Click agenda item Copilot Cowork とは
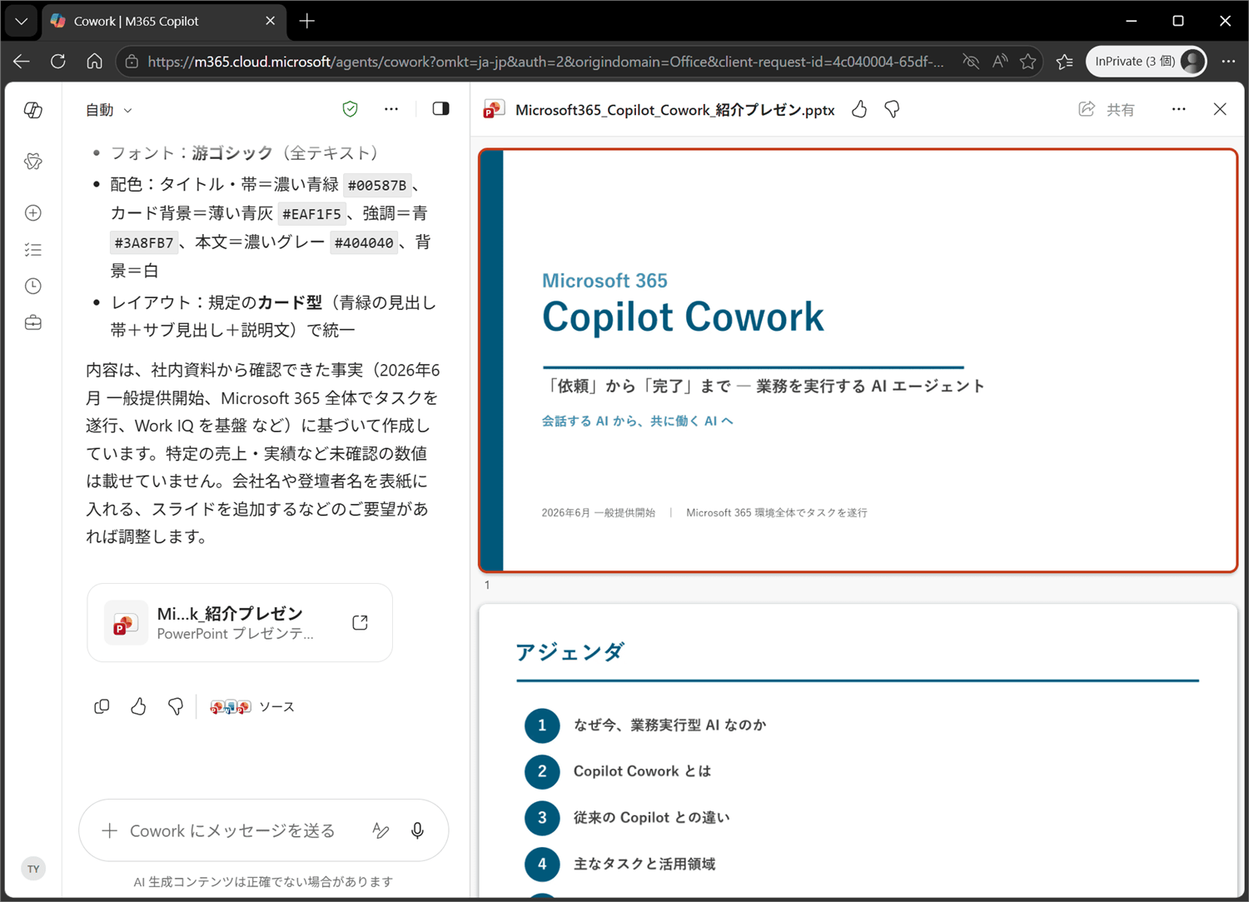This screenshot has width=1249, height=902. (642, 771)
